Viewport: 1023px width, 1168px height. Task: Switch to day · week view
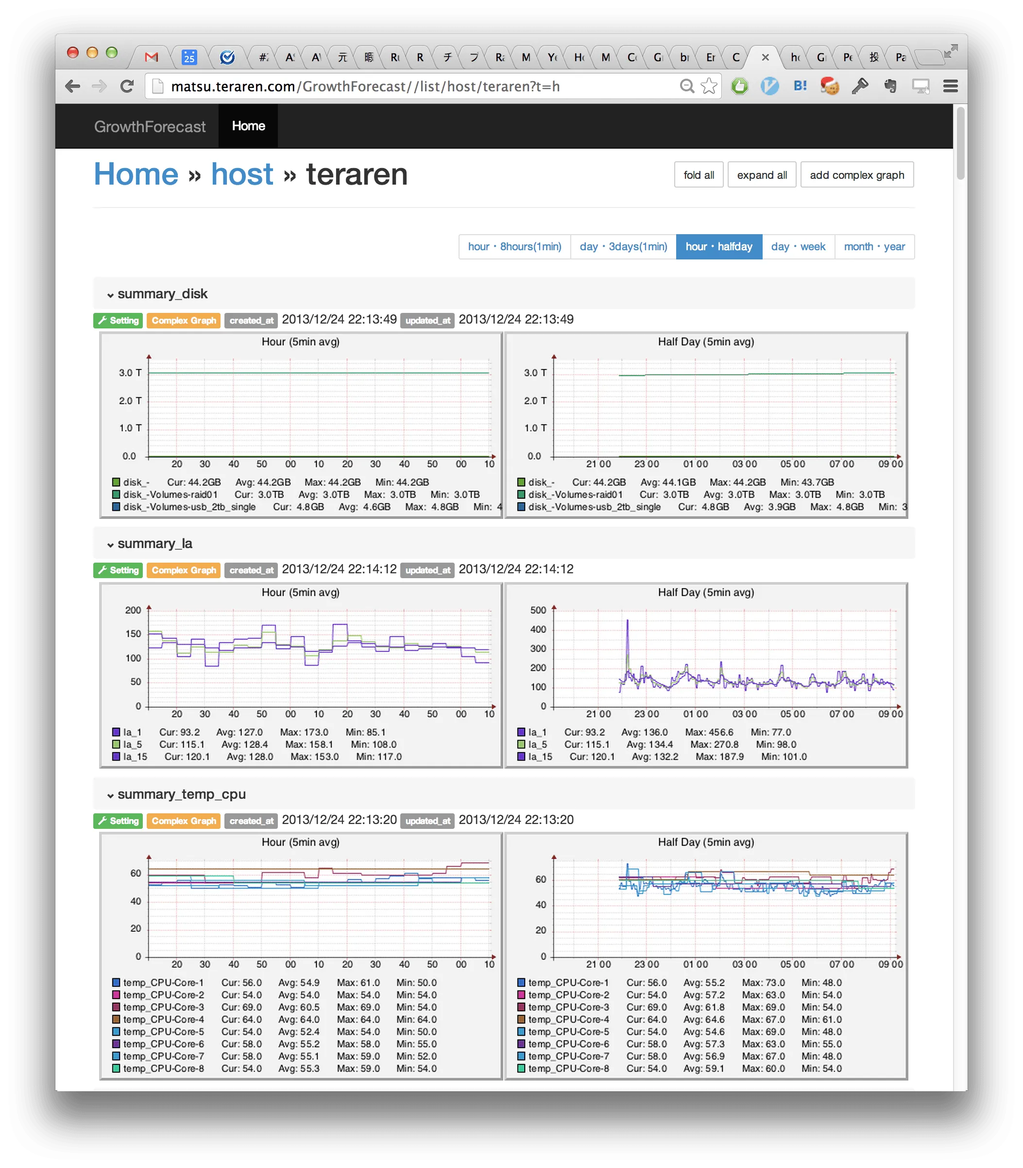tap(798, 247)
